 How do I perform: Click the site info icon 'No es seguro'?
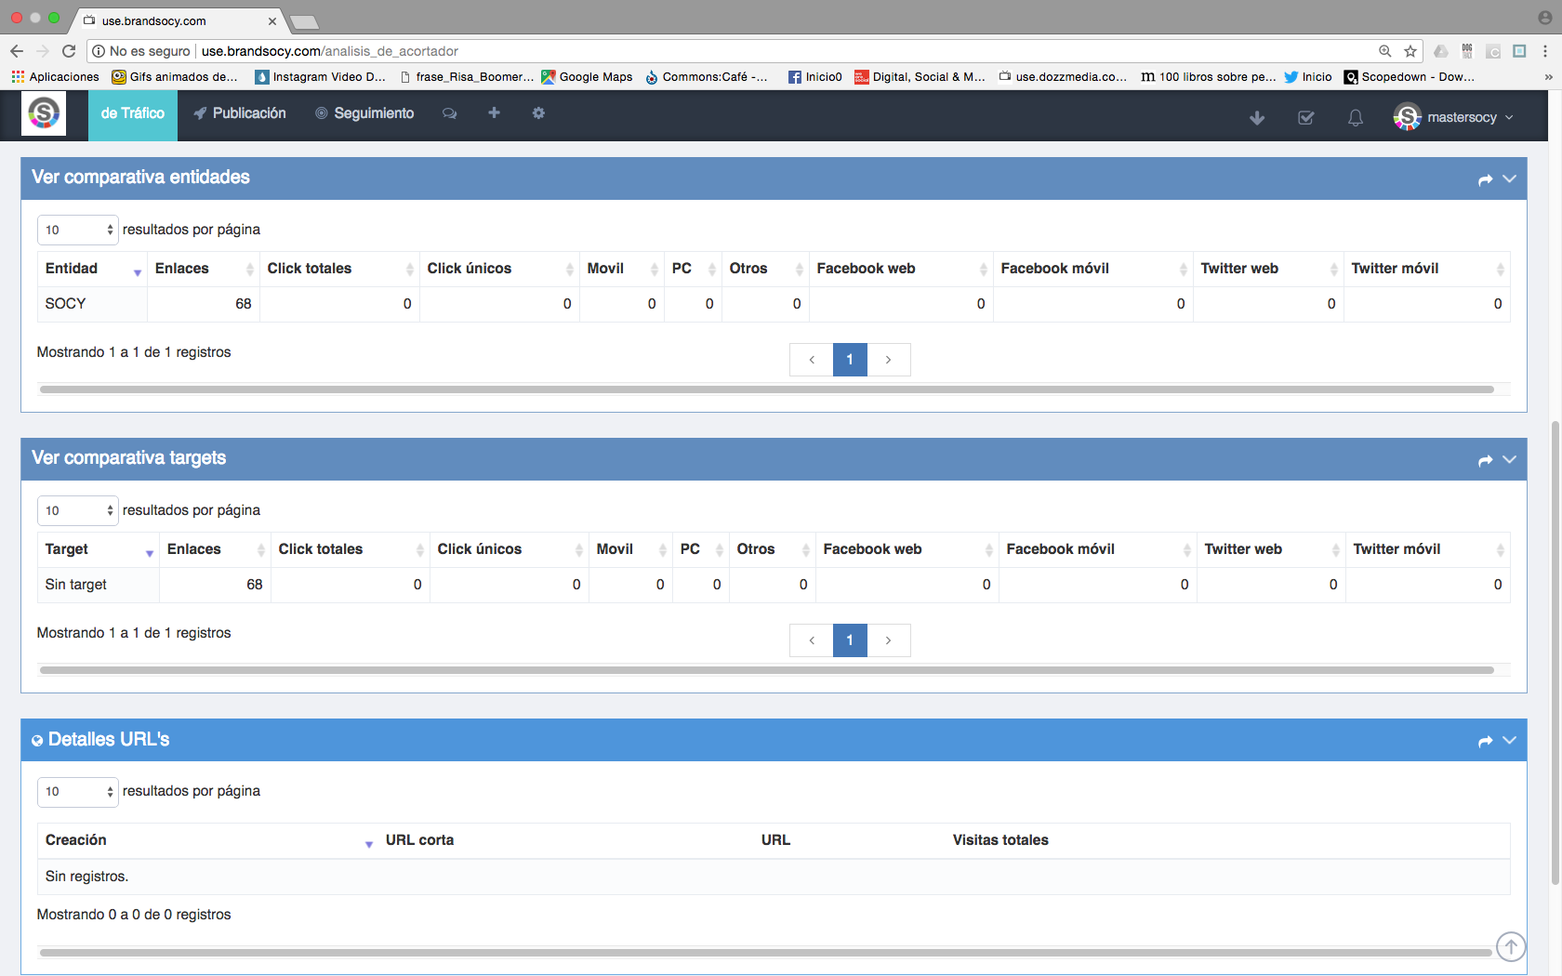tap(98, 51)
